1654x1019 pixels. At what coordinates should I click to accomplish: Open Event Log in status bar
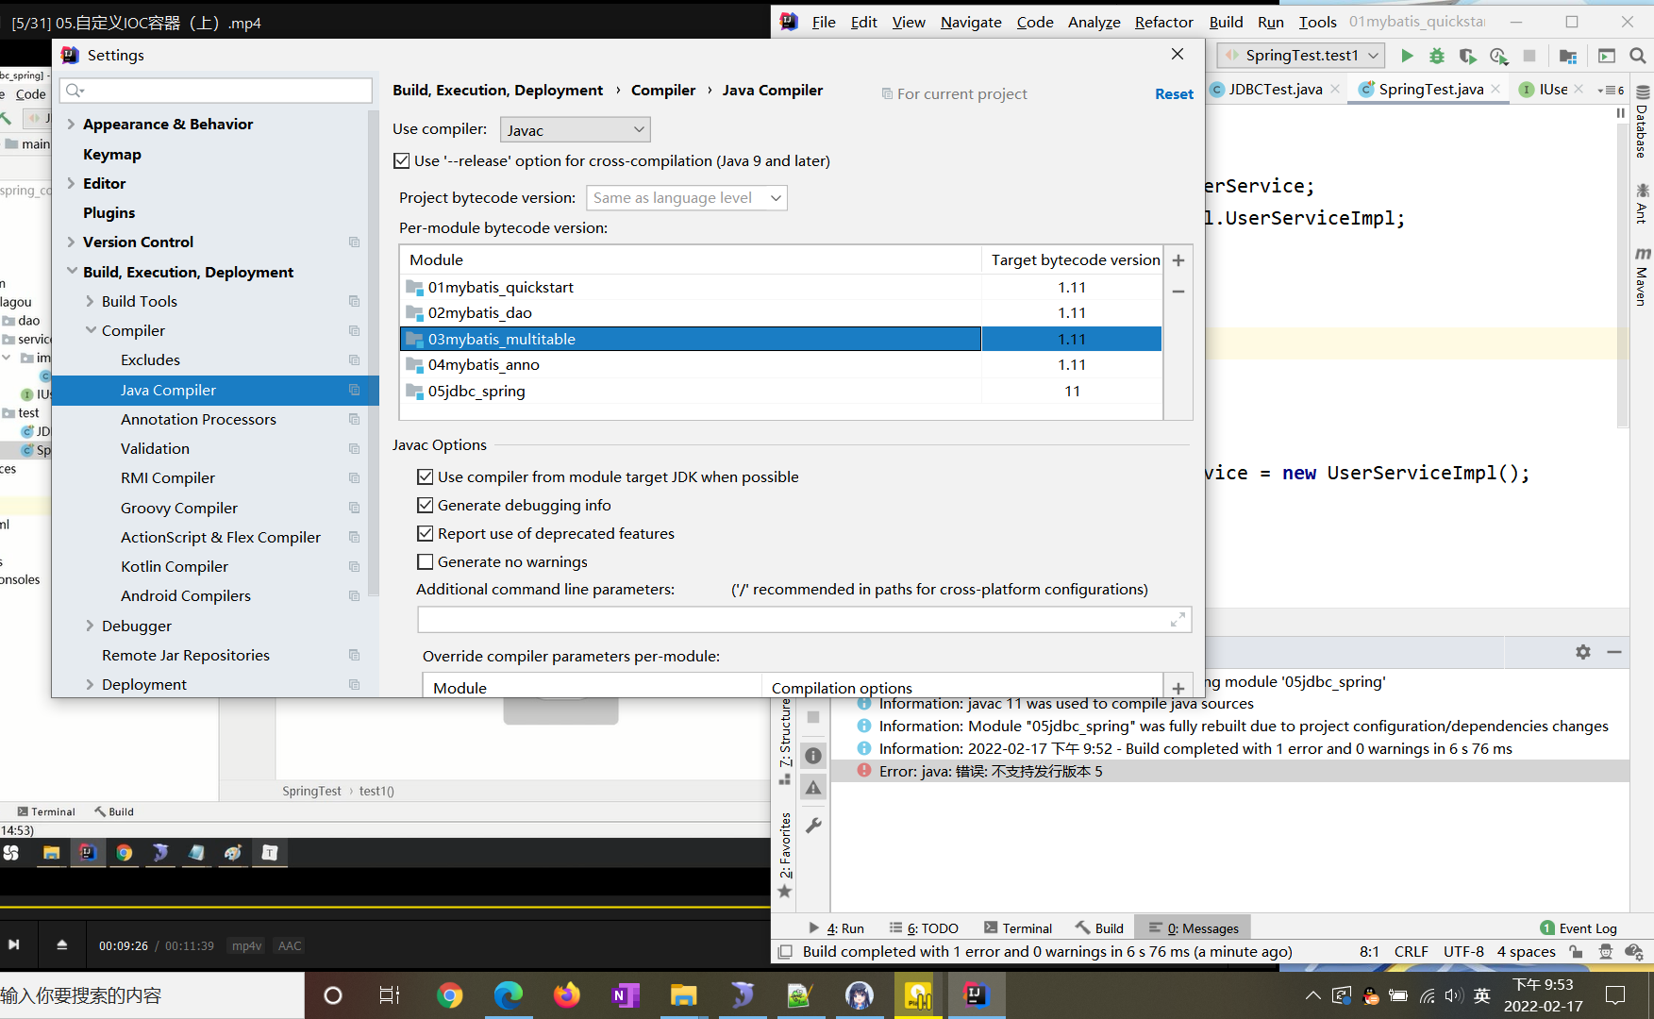pos(1579,928)
